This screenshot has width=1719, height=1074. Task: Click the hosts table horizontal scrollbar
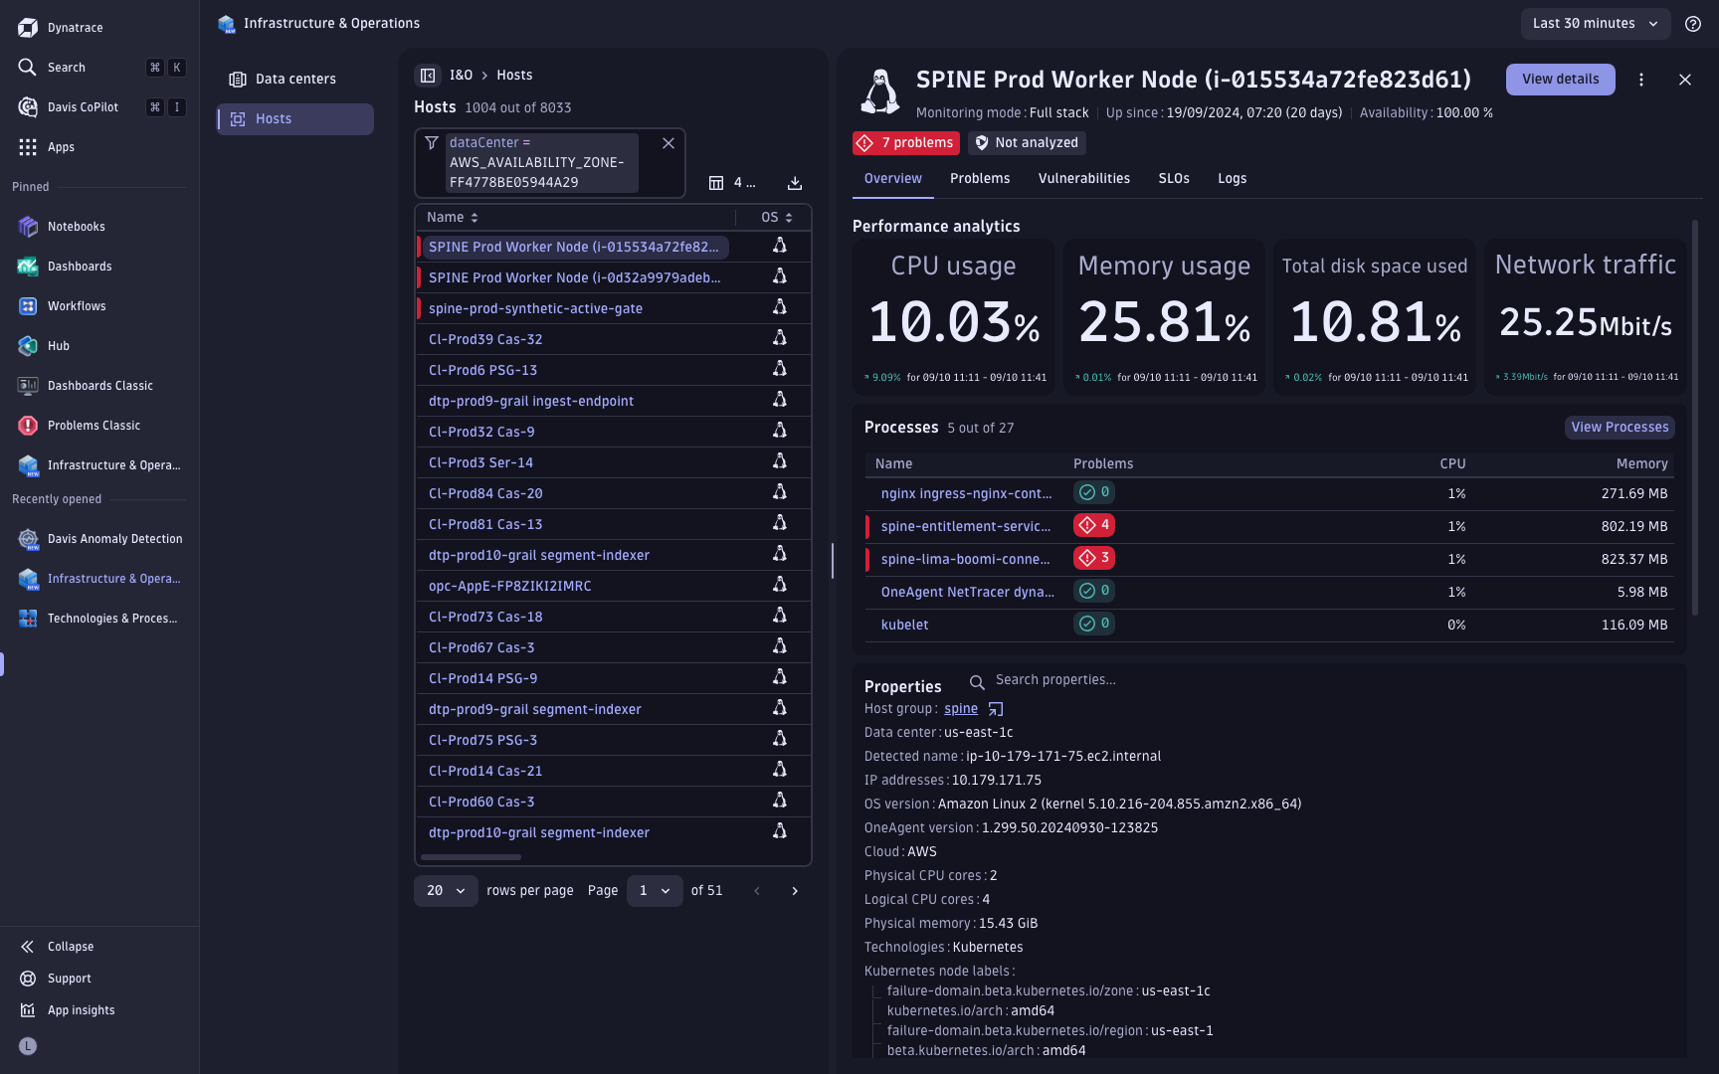pos(471,857)
